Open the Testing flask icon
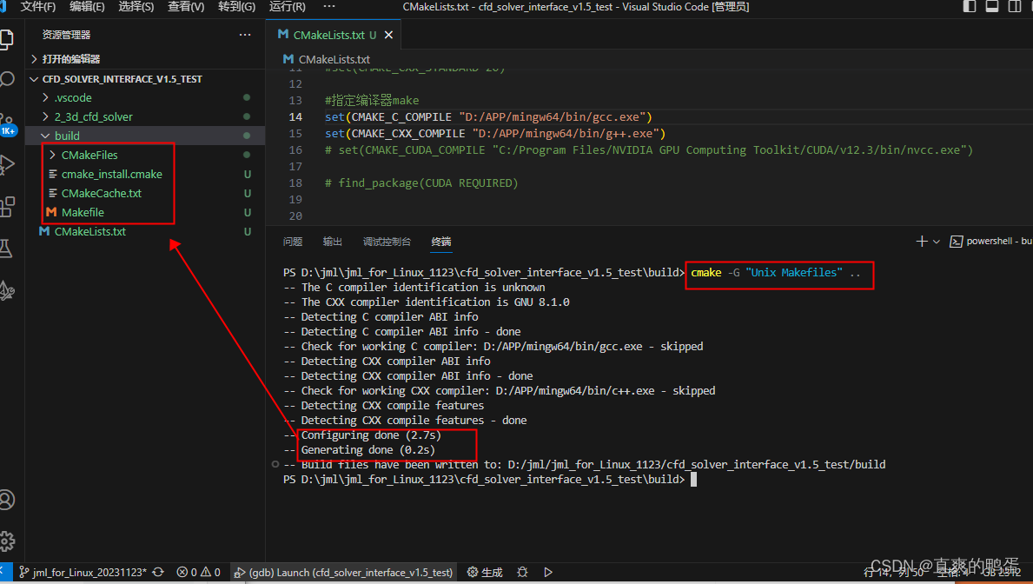This screenshot has height=584, width=1033. 9,249
